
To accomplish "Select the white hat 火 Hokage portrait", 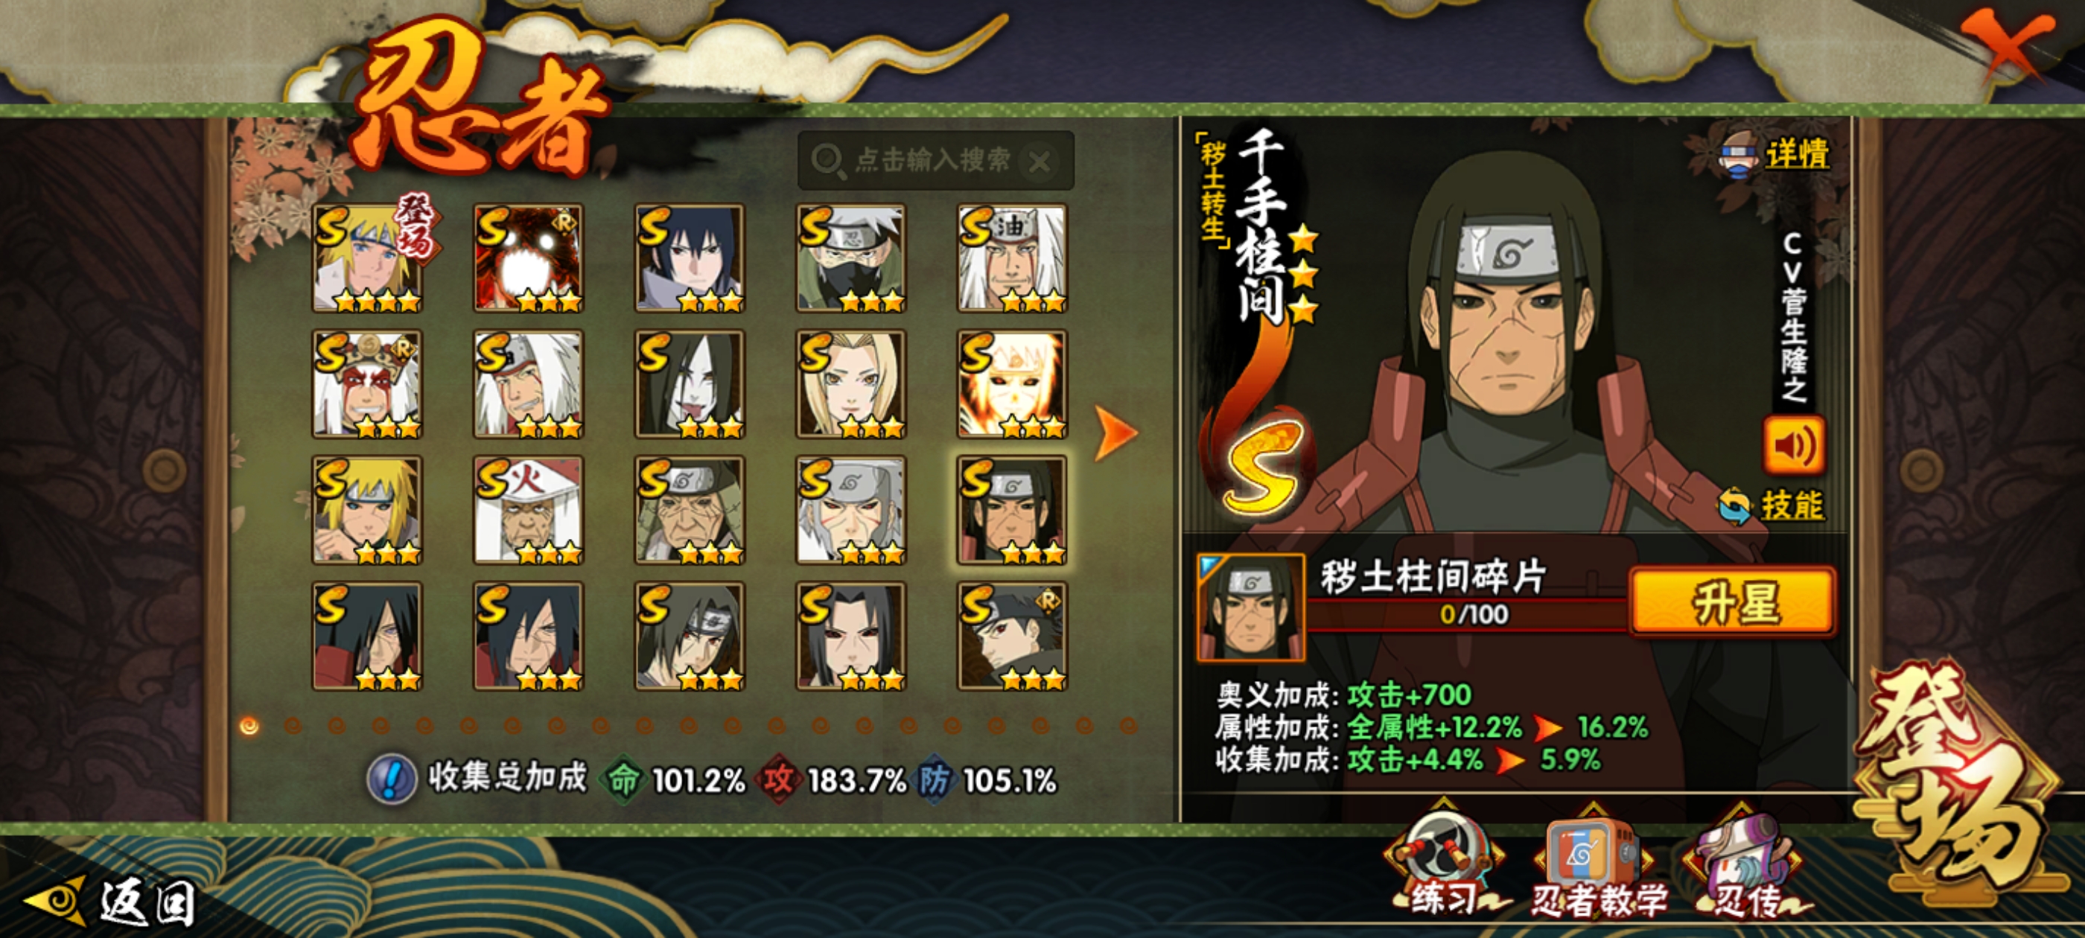I will pyautogui.click(x=528, y=511).
